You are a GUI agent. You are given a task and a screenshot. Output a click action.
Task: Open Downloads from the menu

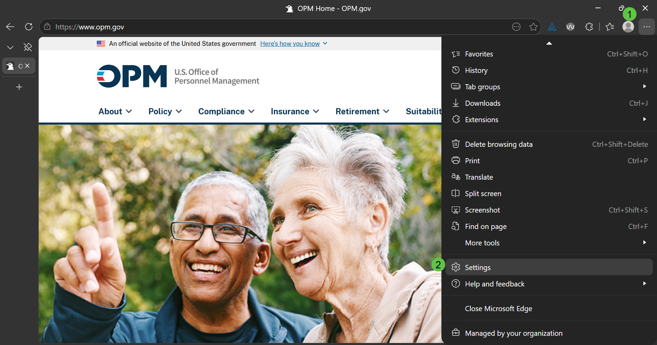pyautogui.click(x=549, y=103)
